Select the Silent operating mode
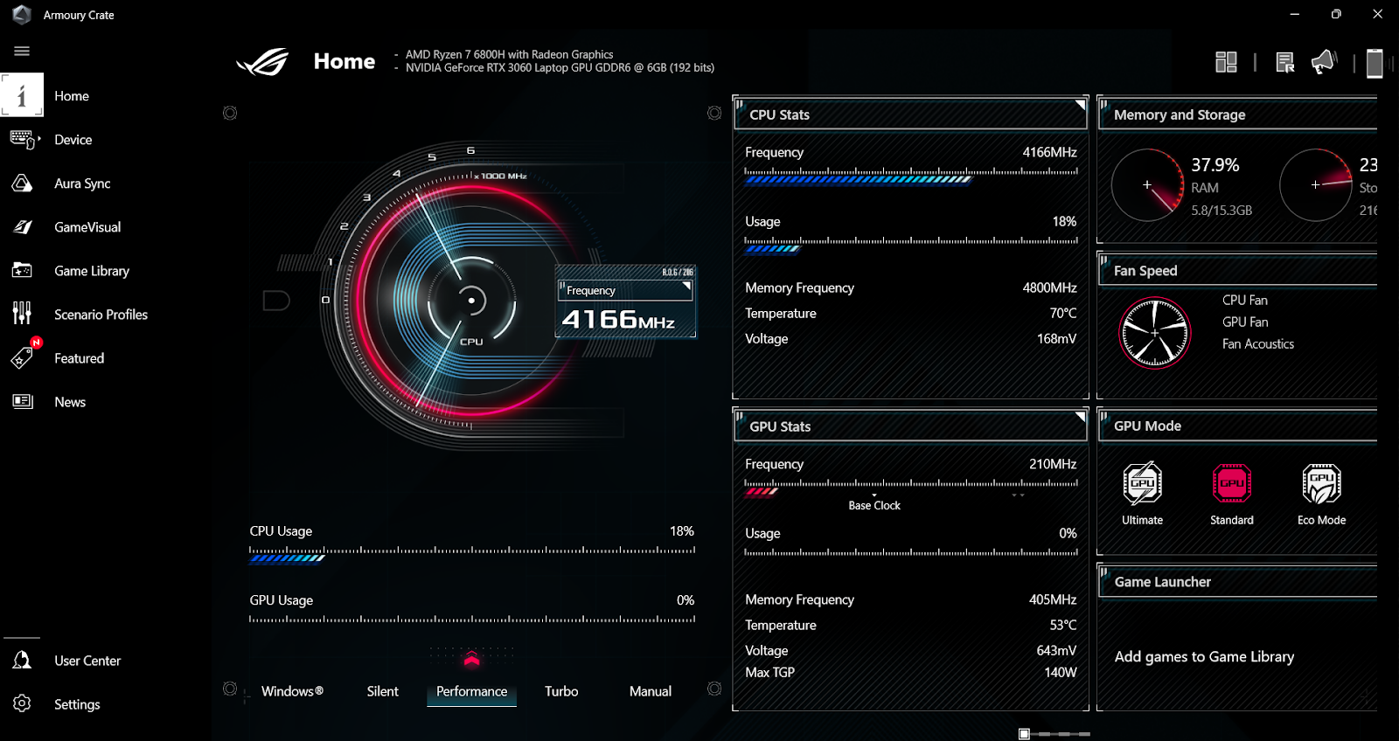Image resolution: width=1399 pixels, height=741 pixels. point(382,691)
